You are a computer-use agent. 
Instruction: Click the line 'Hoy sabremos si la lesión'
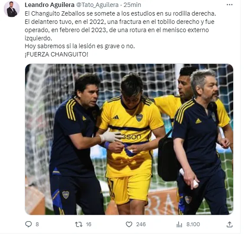(x=80, y=46)
